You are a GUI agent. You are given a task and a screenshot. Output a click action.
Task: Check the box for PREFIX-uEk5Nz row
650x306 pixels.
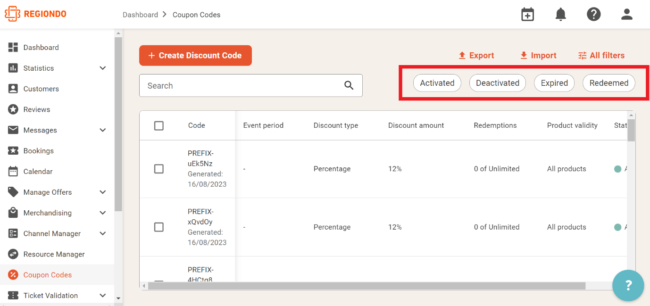pyautogui.click(x=159, y=169)
